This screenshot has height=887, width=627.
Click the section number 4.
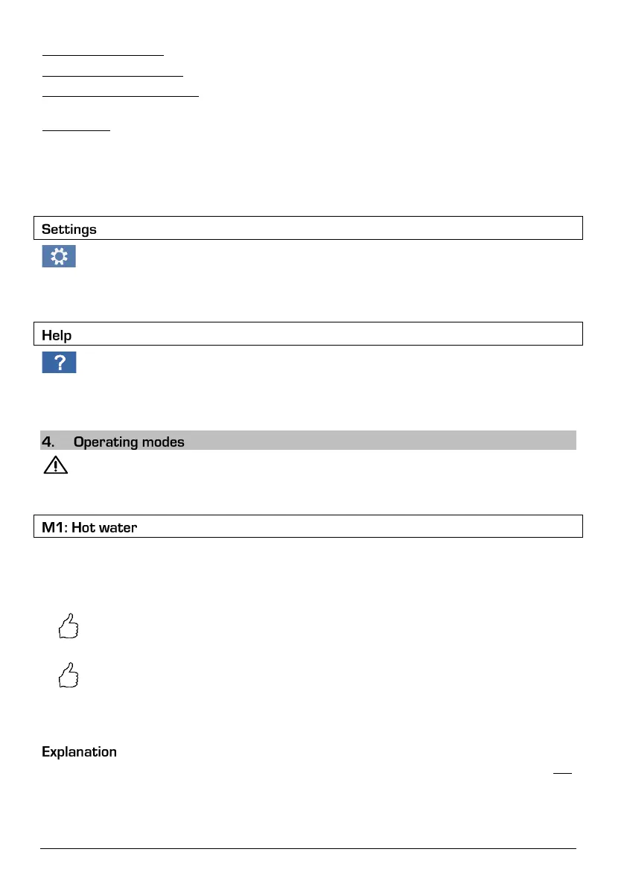[48, 442]
